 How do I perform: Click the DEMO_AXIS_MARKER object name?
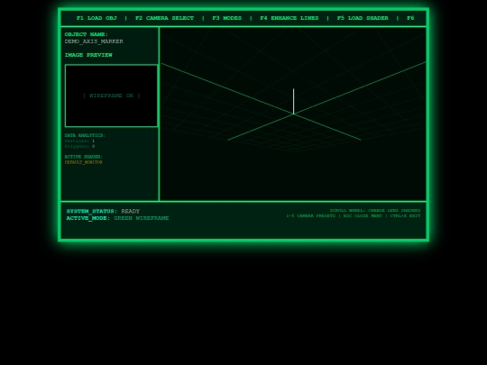click(94, 41)
